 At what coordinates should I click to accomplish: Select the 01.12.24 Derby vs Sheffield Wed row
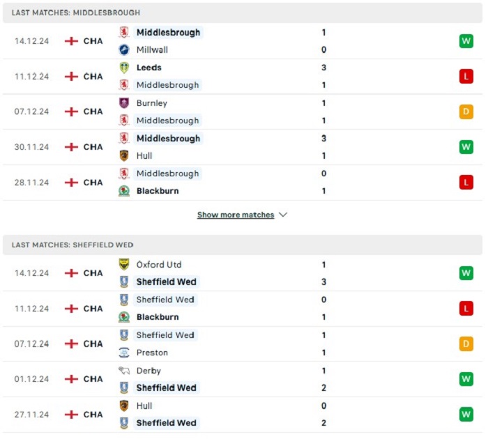pyautogui.click(x=243, y=379)
